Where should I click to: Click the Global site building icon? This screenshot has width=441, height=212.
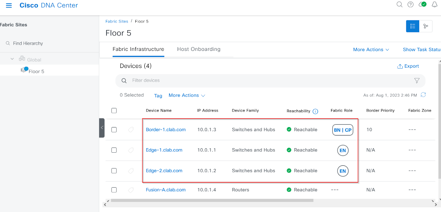click(22, 59)
